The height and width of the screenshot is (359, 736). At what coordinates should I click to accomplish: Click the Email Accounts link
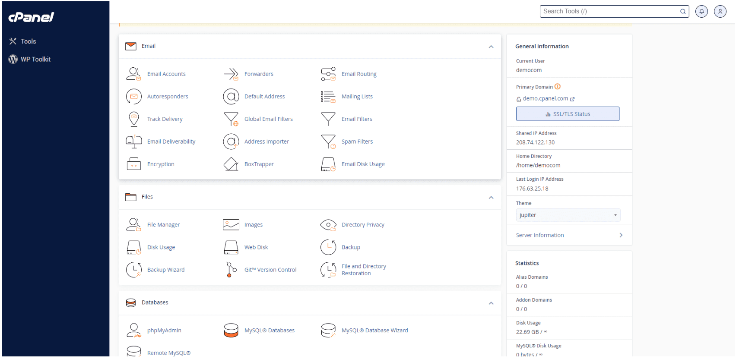[x=166, y=74]
